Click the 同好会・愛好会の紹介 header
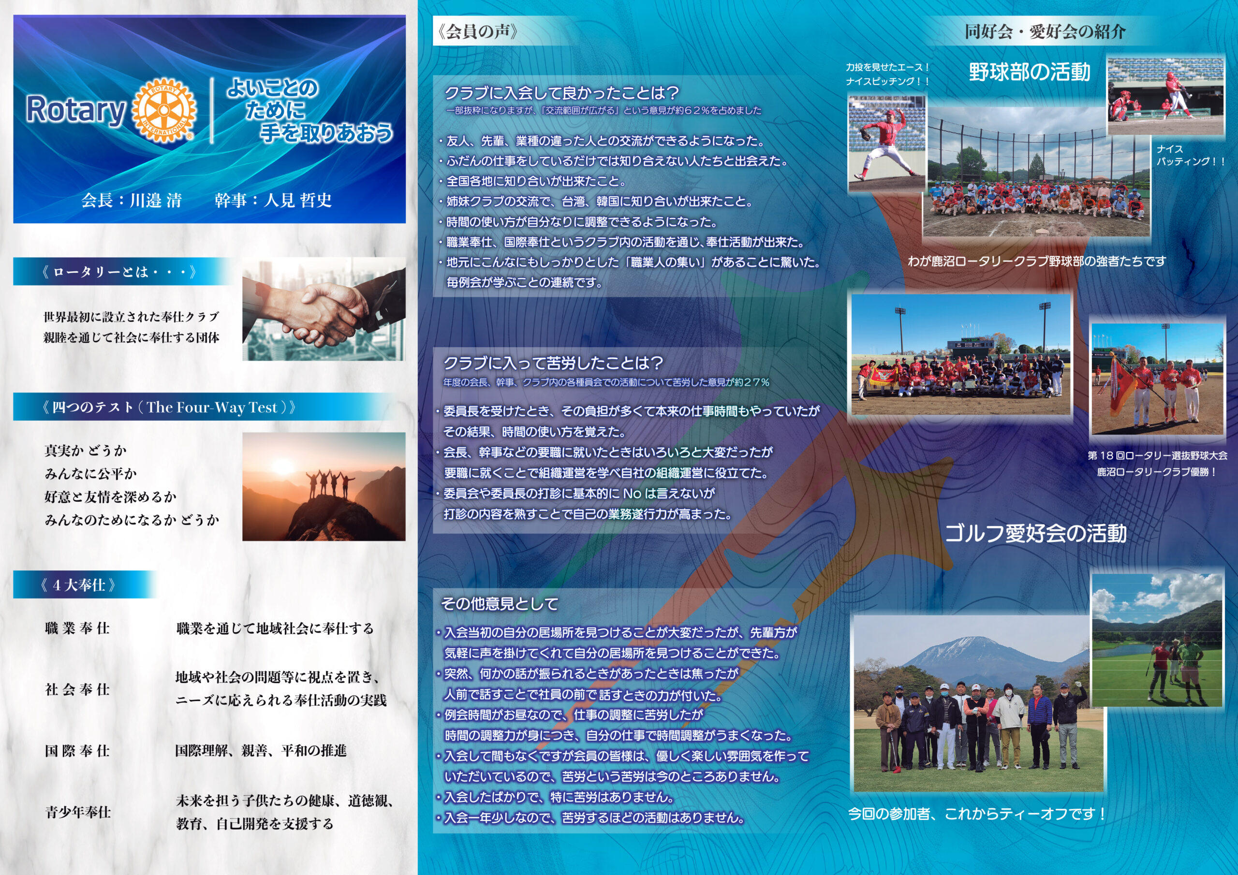The width and height of the screenshot is (1238, 875). pos(1045,31)
